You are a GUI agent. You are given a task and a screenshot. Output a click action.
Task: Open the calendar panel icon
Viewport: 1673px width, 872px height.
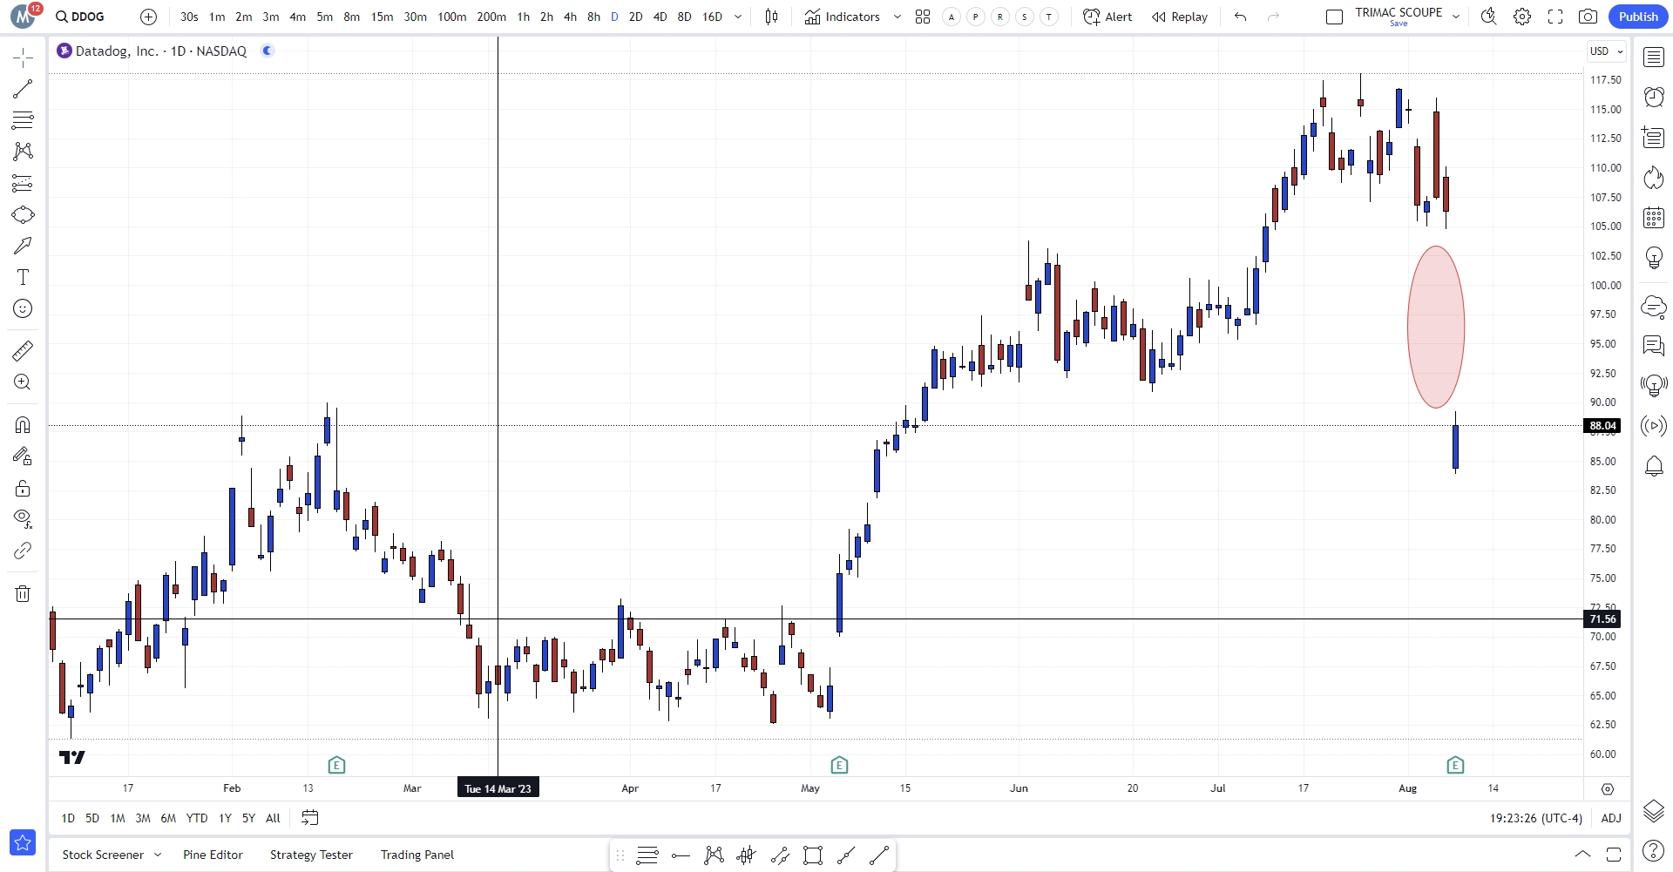pos(1653,217)
